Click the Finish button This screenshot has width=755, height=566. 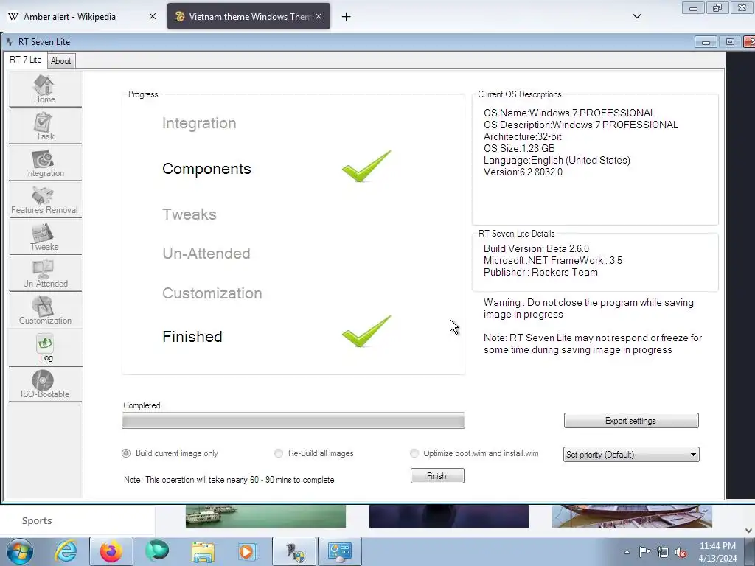click(x=437, y=476)
